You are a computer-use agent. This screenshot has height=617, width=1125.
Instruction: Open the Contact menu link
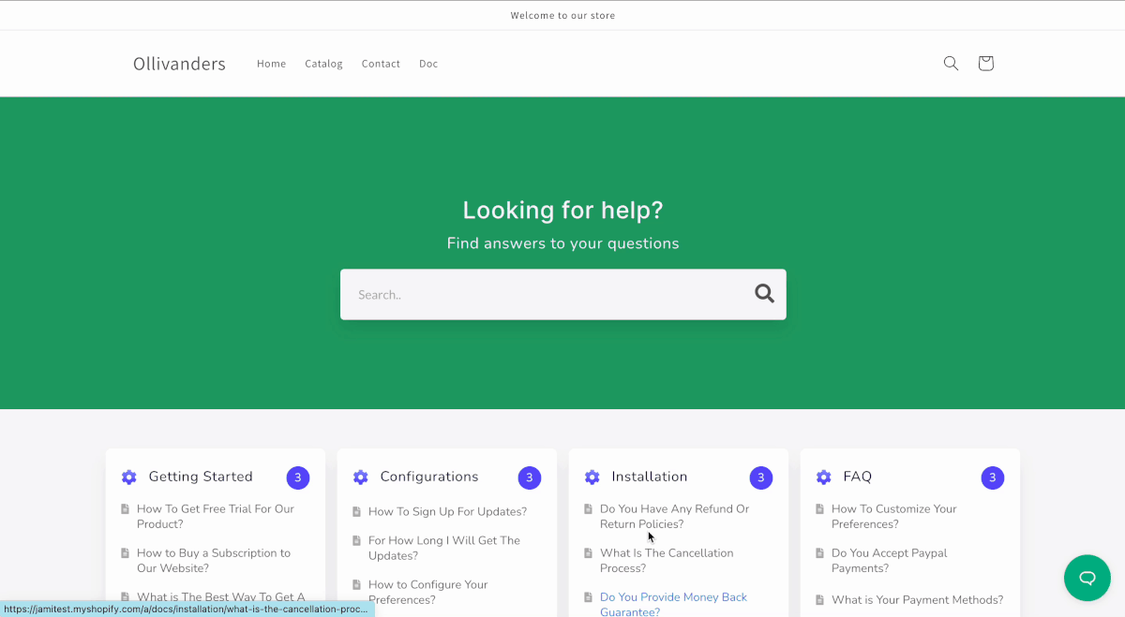[x=381, y=64]
